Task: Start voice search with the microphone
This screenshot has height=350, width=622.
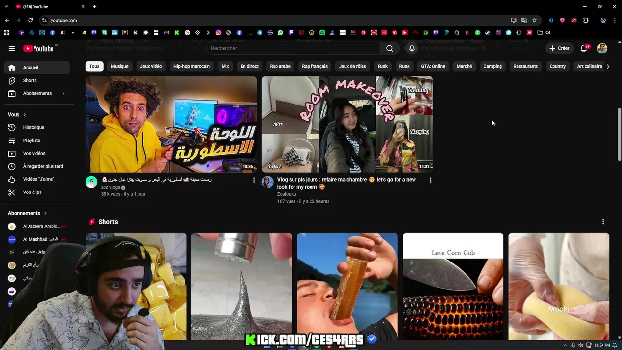Action: (412, 48)
